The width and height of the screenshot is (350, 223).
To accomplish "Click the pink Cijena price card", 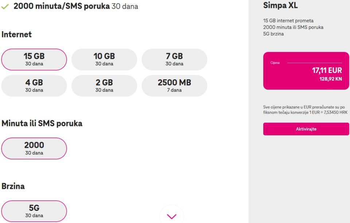I will [x=306, y=70].
